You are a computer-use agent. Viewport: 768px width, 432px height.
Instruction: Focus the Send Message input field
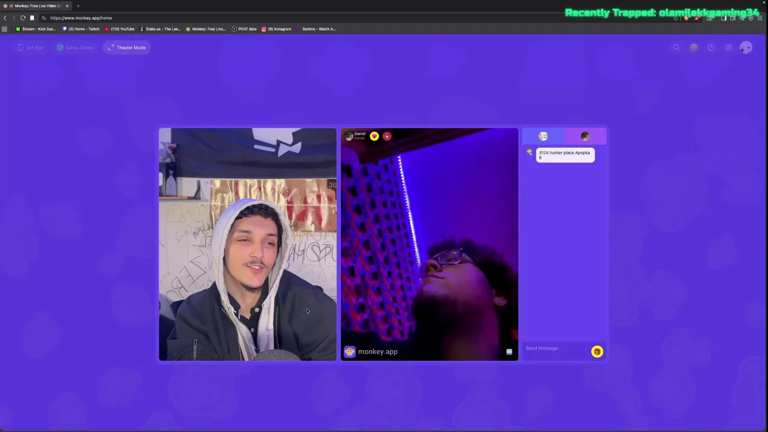556,348
